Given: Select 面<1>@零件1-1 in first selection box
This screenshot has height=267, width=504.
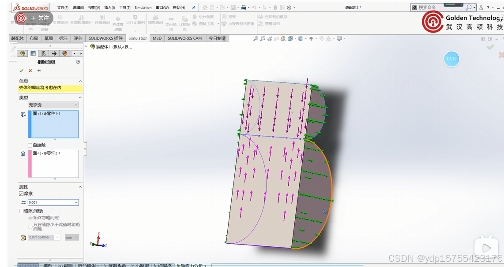Looking at the screenshot, I should click(46, 114).
